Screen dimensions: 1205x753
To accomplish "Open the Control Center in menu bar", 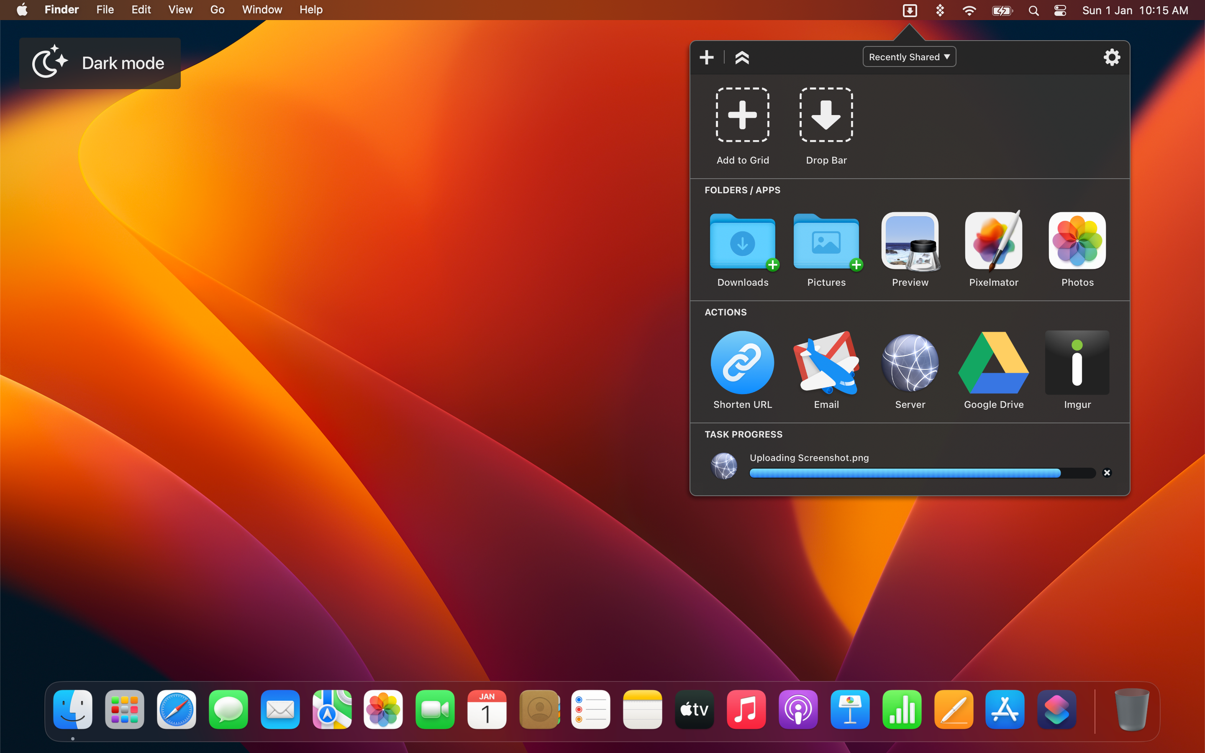I will pyautogui.click(x=1059, y=10).
